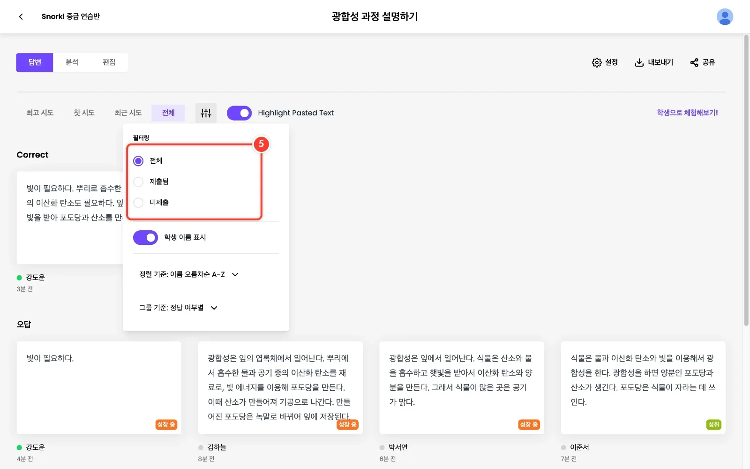Click 학생으로 체험해보기! link
The image size is (750, 469).
687,113
